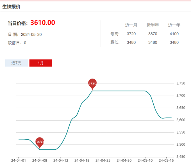Image resolution: width=191 pixels, height=163 pixels.
Task: Click the 近一年 highest value 4100
Action: [x=174, y=34]
